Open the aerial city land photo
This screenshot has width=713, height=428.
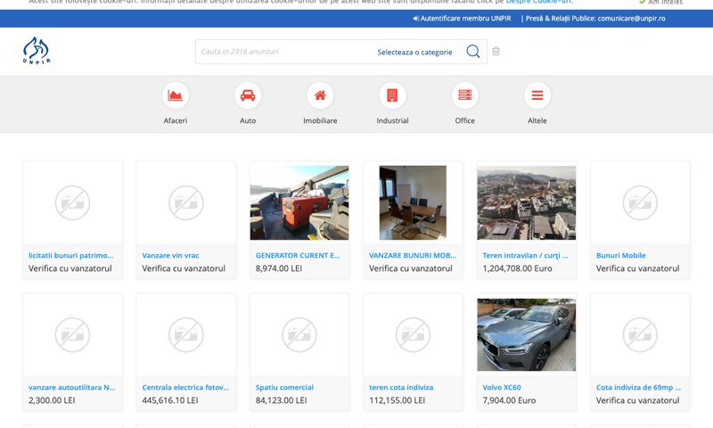pos(526,203)
